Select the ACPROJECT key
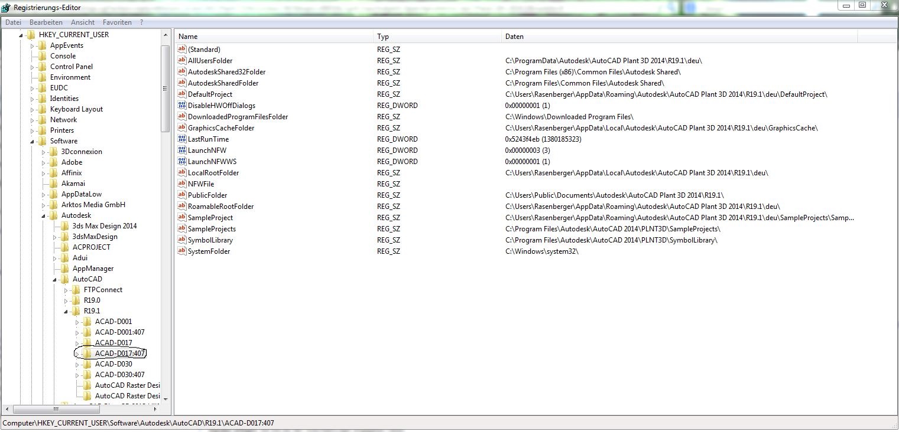 91,247
